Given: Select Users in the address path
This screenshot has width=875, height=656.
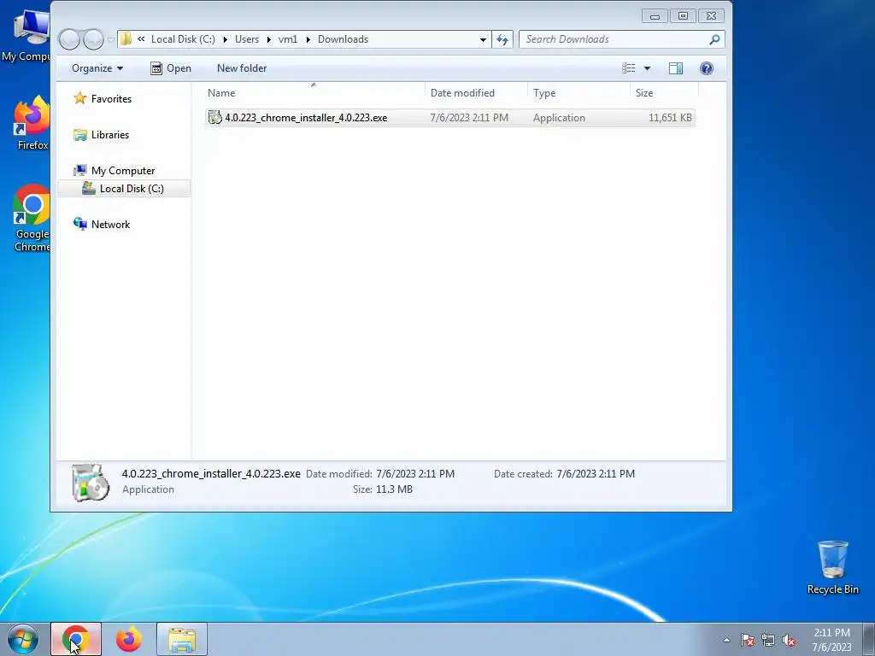Looking at the screenshot, I should tap(247, 39).
